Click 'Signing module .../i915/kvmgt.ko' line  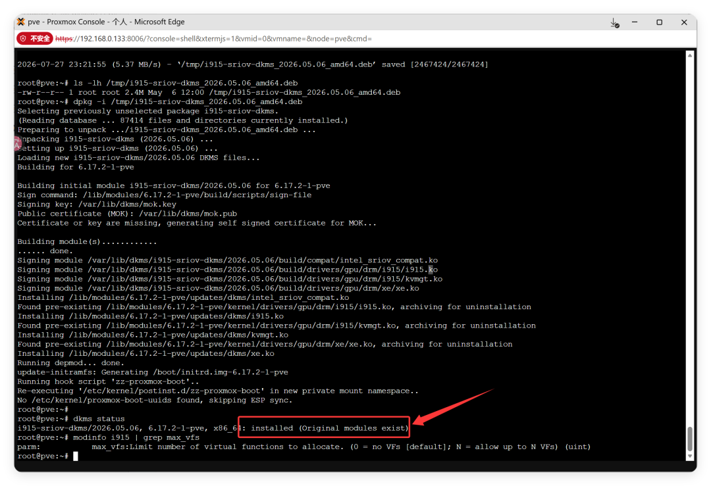click(230, 279)
